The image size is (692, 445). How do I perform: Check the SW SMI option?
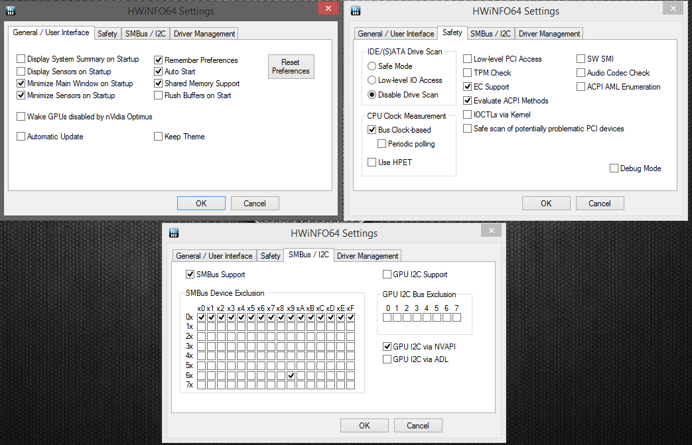pyautogui.click(x=595, y=58)
